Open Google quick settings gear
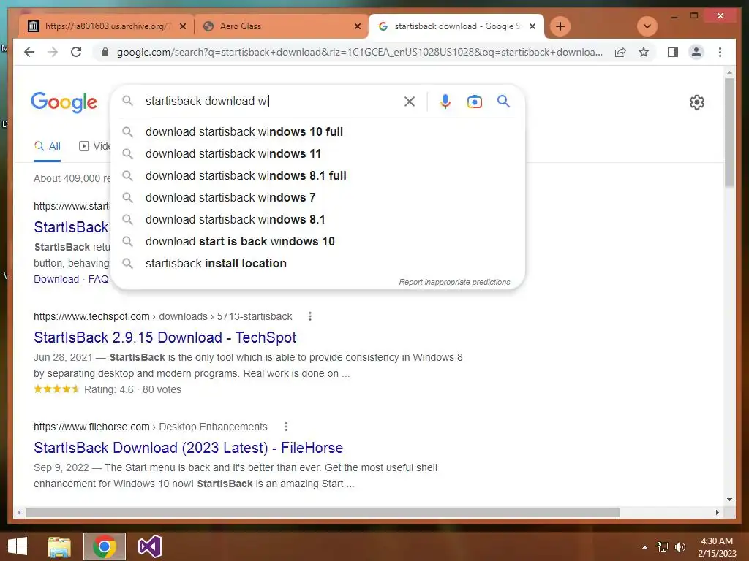Viewport: 749px width, 561px height. 696,102
